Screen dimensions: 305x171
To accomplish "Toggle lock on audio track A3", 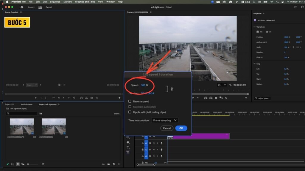I will (x=142, y=156).
